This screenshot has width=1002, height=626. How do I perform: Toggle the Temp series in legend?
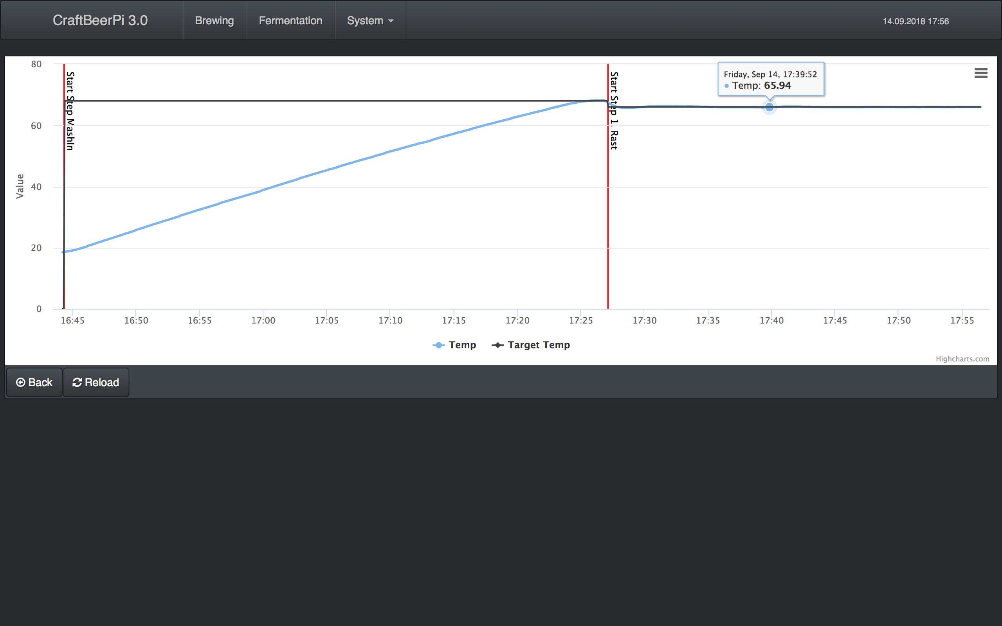[462, 345]
